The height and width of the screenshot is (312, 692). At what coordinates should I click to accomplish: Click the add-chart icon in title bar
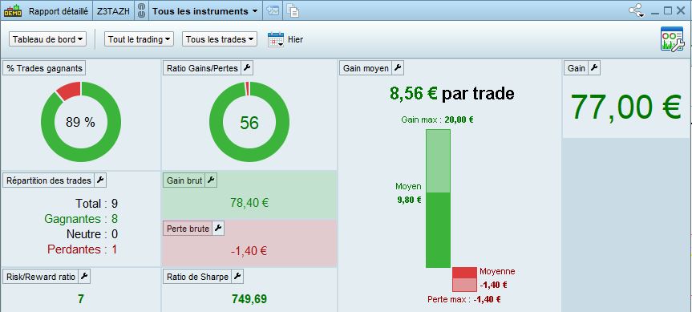pyautogui.click(x=273, y=11)
